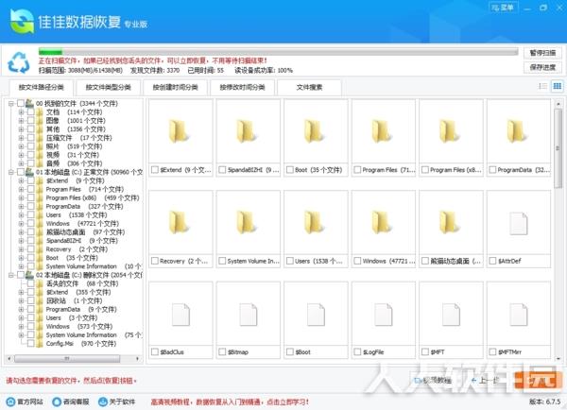Click the scan progress bar
Image resolution: width=567 pixels, height=410 pixels.
point(278,52)
